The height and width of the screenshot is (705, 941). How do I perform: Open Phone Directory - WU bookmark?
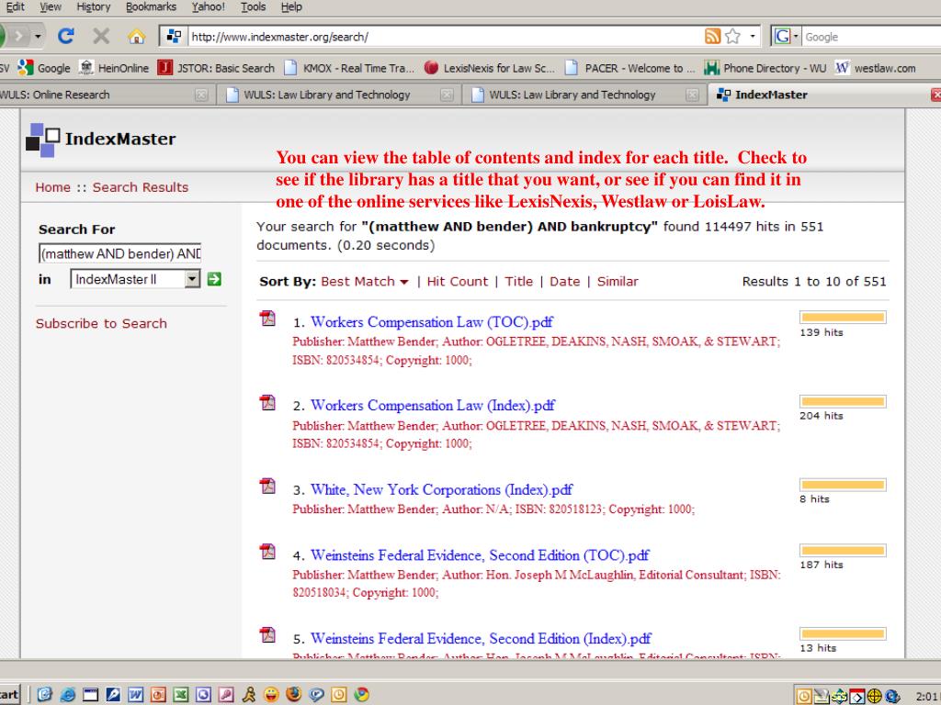coord(765,68)
